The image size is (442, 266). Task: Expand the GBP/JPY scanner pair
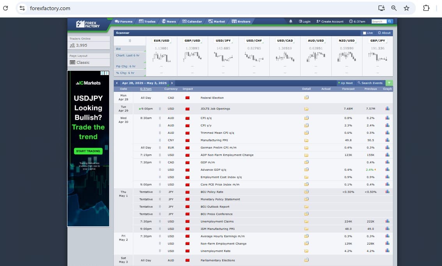377,40
